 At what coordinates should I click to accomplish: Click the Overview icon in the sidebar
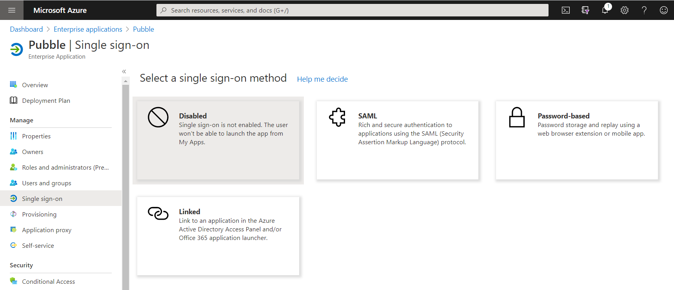(x=13, y=84)
